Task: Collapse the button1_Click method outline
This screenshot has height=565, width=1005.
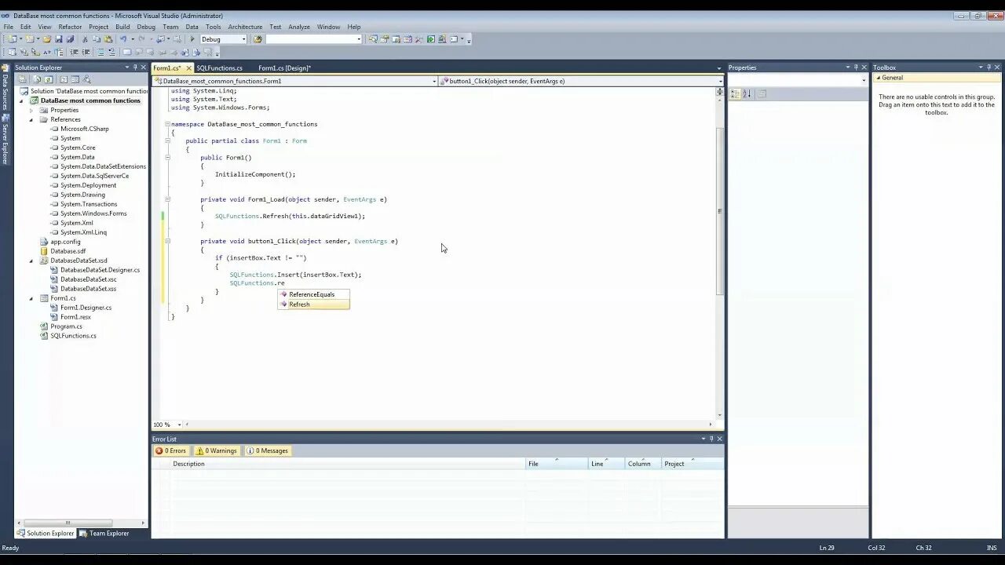Action: pos(167,241)
